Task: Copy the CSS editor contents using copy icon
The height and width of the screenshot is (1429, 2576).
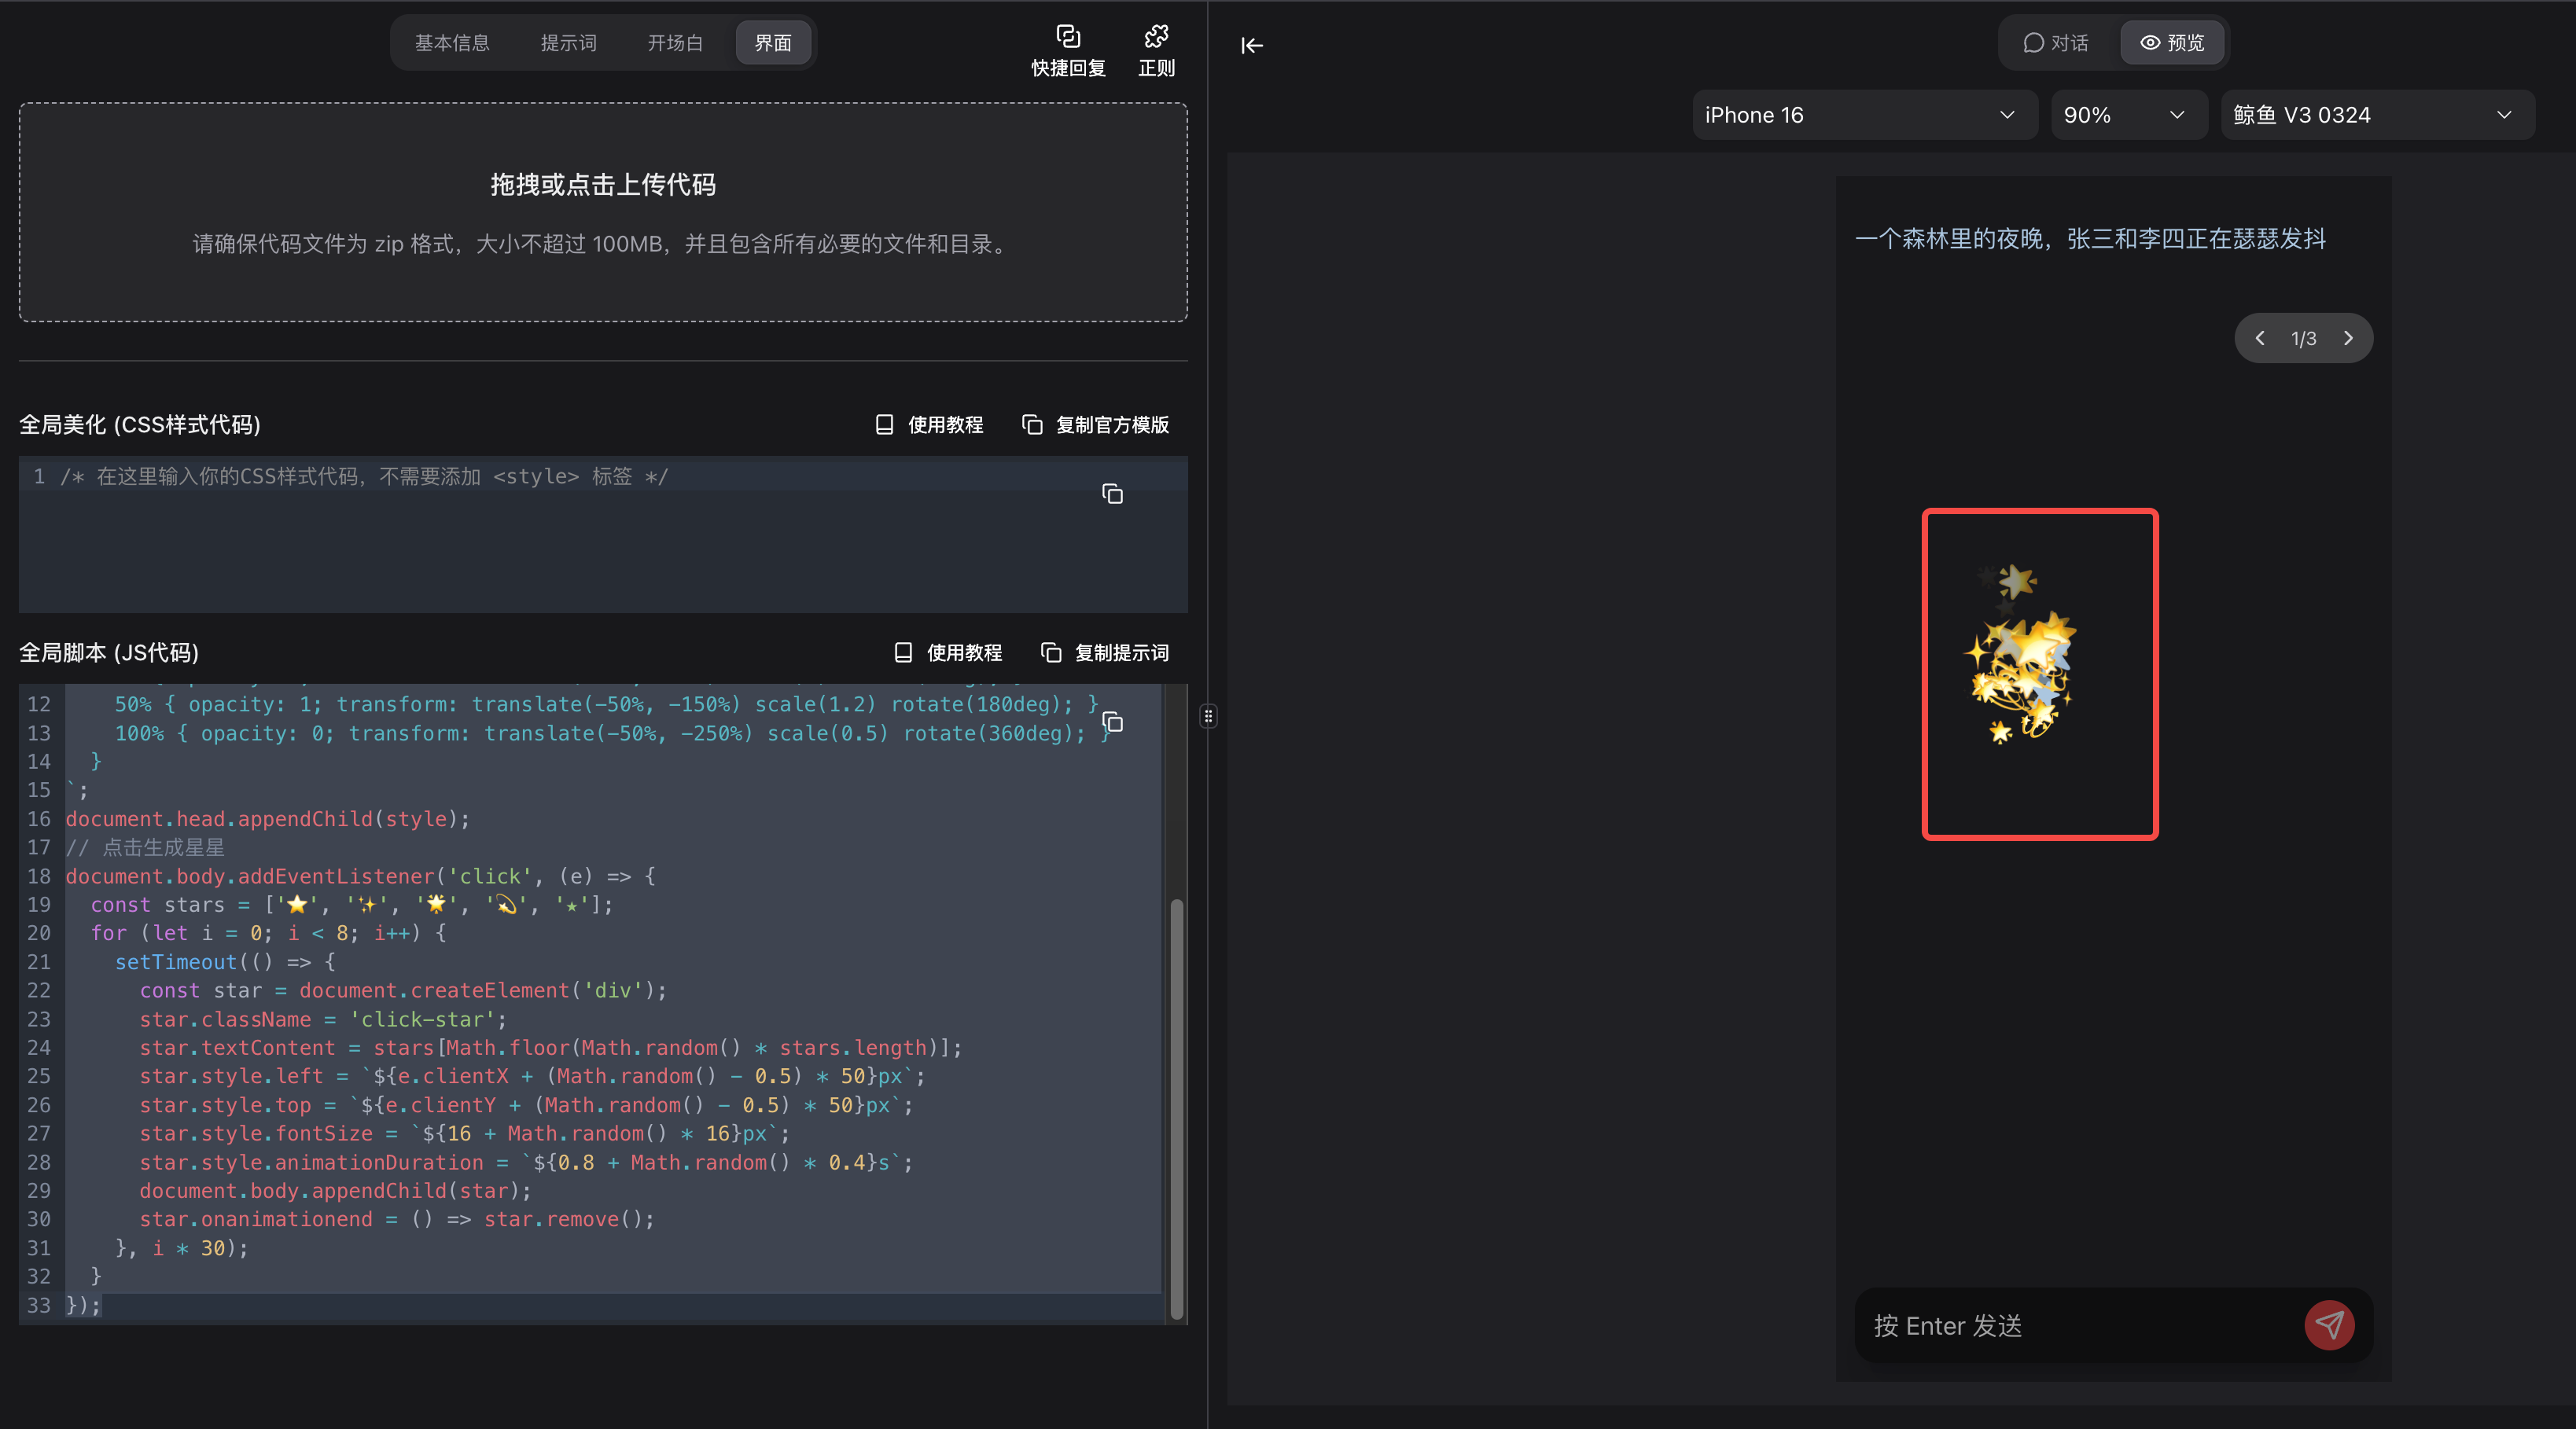Action: pyautogui.click(x=1112, y=494)
